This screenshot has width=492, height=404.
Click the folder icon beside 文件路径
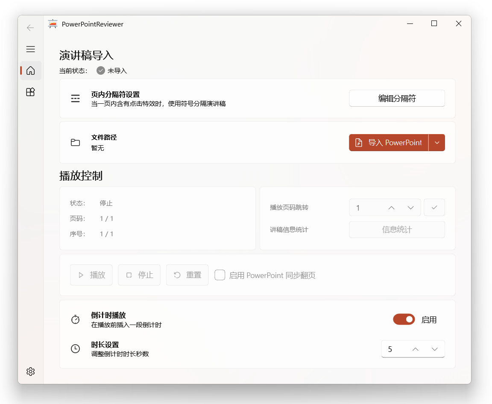tap(76, 142)
